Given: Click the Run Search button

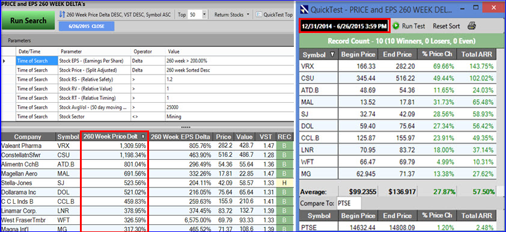Looking at the screenshot, I should (x=28, y=20).
